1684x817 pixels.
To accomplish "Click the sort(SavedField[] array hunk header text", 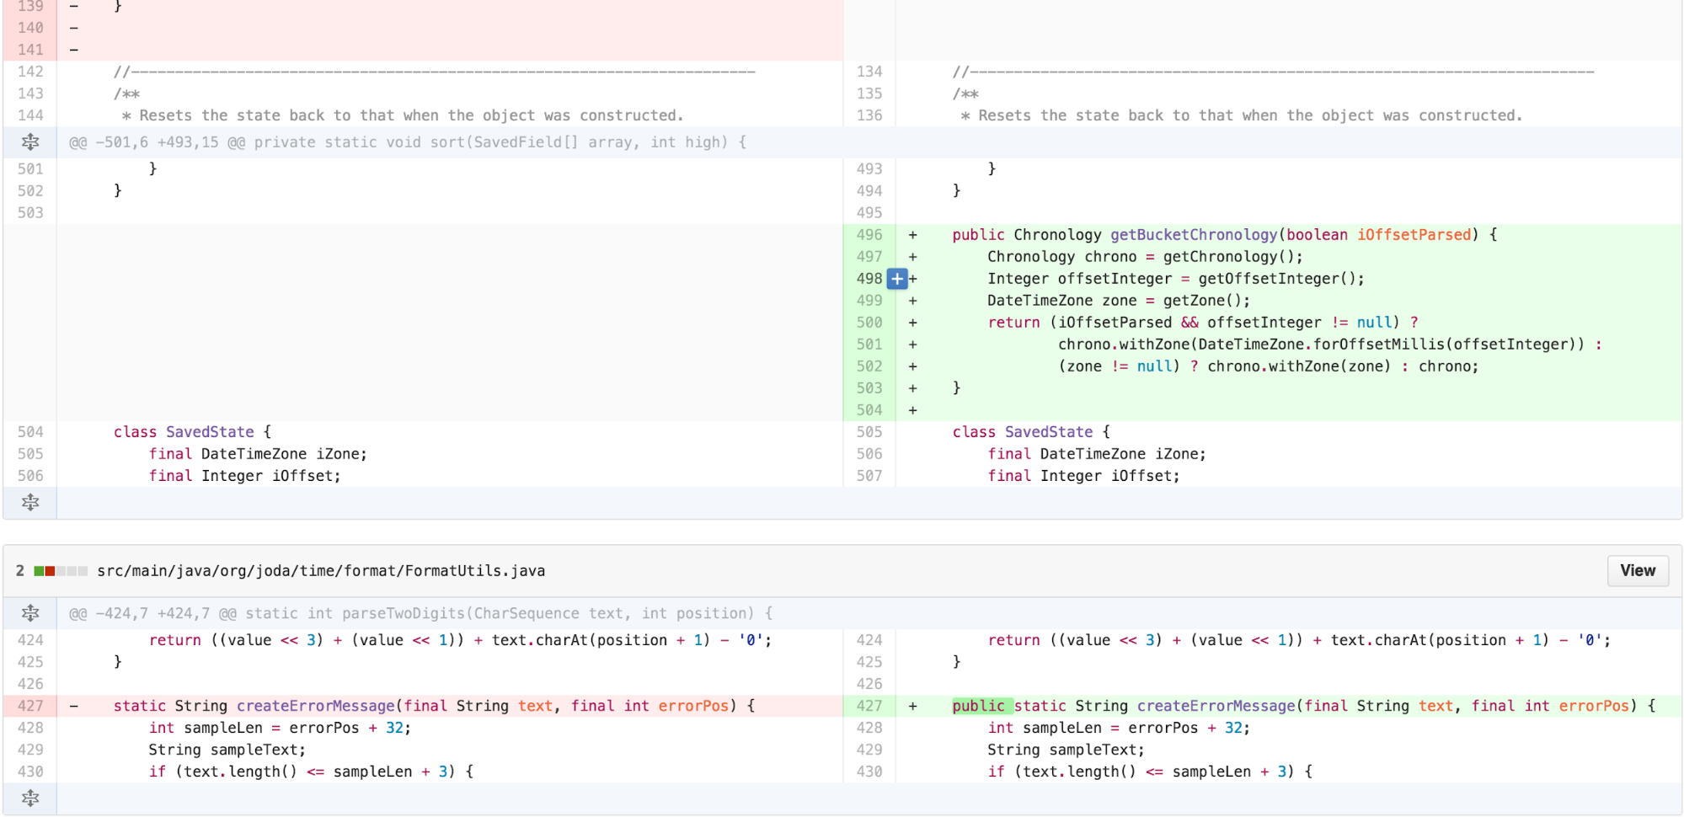I will pyautogui.click(x=408, y=142).
